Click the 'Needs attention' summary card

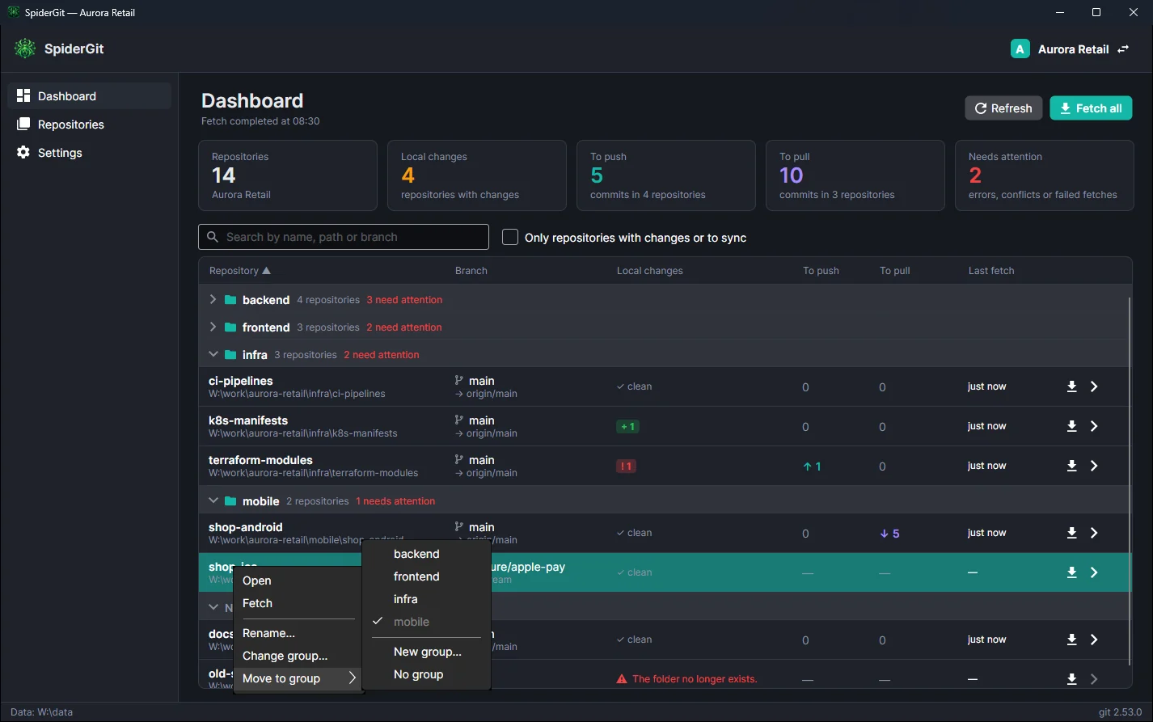pyautogui.click(x=1044, y=175)
